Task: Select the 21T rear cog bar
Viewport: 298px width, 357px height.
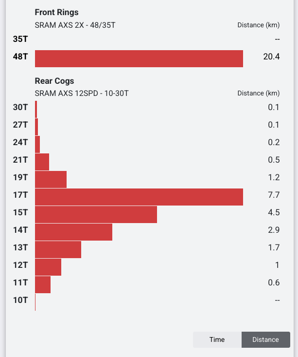Action: tap(42, 162)
